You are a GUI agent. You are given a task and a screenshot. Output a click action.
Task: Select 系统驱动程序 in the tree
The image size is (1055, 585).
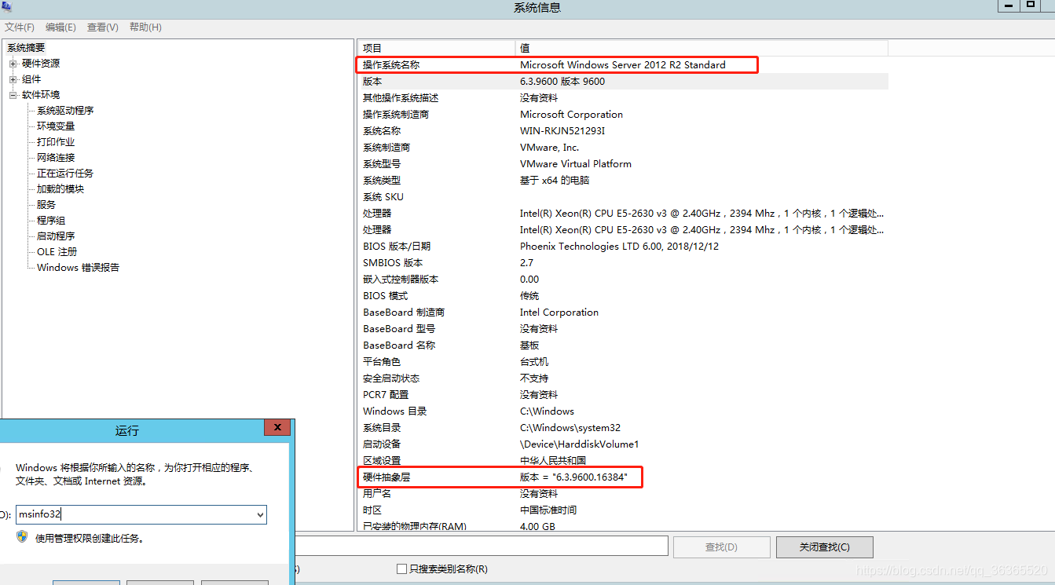(x=65, y=111)
